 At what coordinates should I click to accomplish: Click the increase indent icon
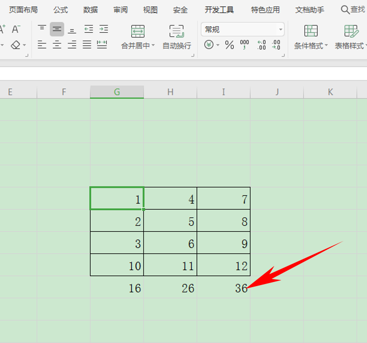[x=104, y=29]
